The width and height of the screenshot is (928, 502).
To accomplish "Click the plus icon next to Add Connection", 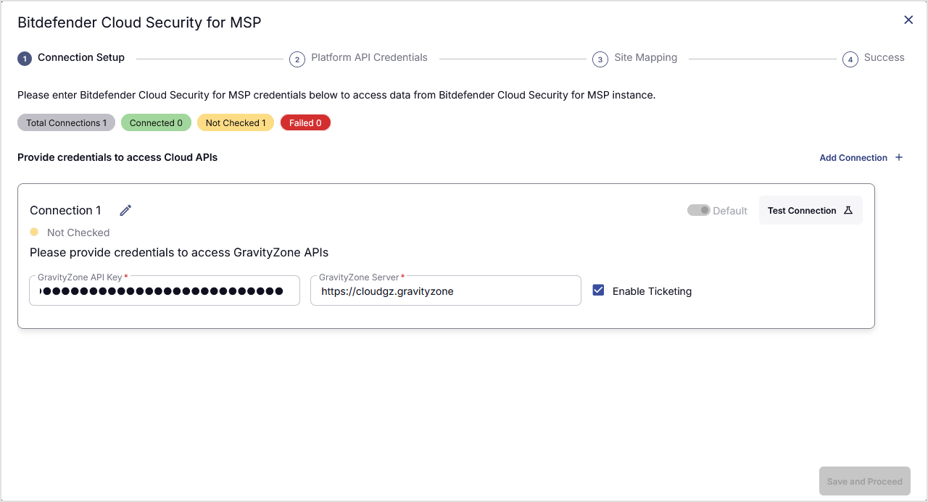I will point(899,157).
